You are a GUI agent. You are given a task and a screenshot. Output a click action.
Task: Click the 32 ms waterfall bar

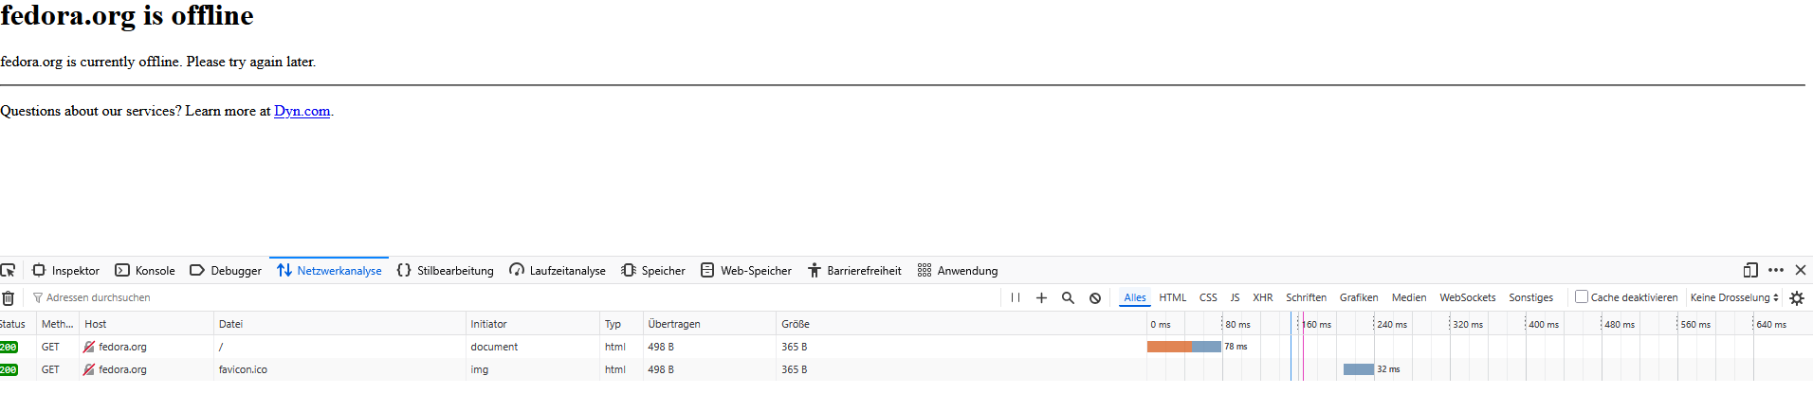tap(1359, 369)
